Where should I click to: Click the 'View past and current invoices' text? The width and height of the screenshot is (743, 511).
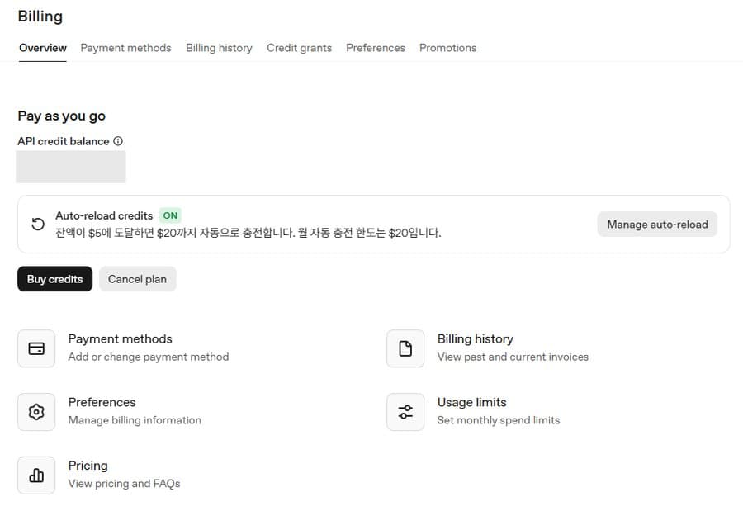[x=513, y=357]
